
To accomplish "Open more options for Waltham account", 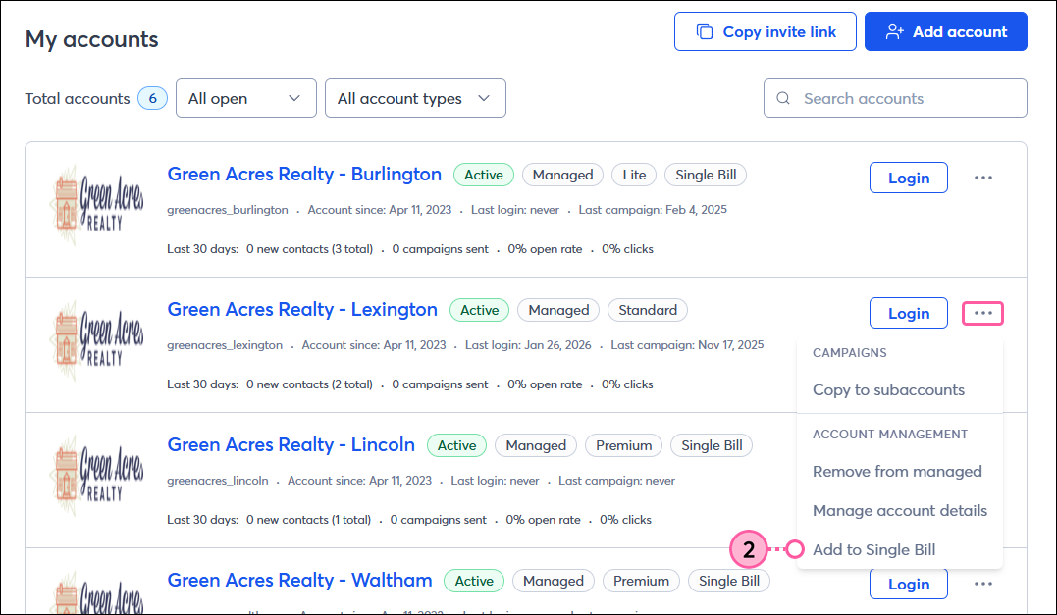I will pos(982,584).
